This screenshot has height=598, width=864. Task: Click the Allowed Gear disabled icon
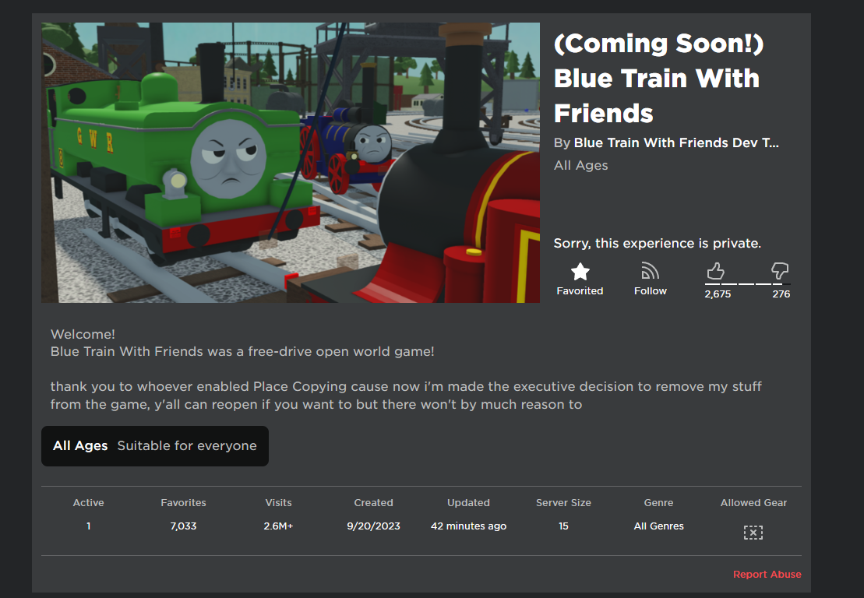tap(753, 533)
